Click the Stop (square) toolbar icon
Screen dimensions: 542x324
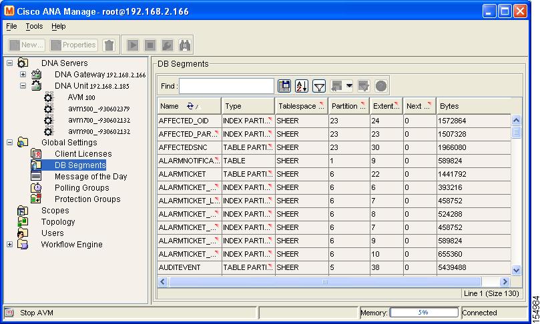click(150, 45)
